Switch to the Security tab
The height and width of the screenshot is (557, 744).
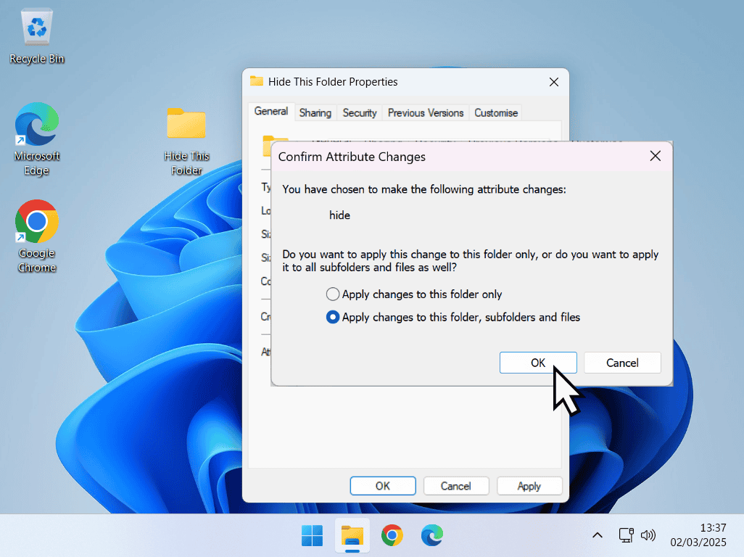click(x=359, y=112)
